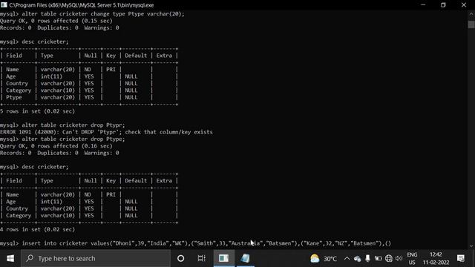Open the clock showing 12:42
This screenshot has height=267, width=475.
[436, 258]
